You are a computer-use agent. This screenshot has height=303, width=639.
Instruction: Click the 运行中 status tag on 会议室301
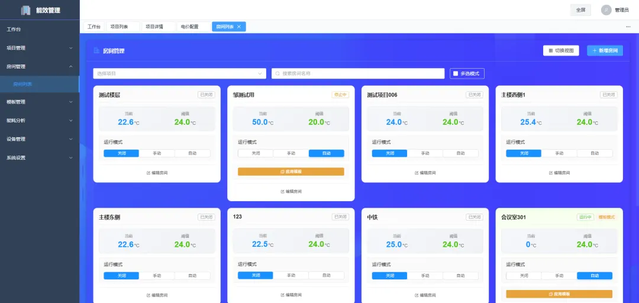(585, 217)
